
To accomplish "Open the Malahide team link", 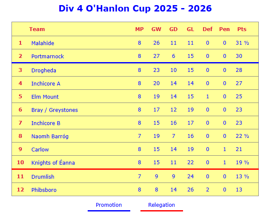I will pos(43,43).
